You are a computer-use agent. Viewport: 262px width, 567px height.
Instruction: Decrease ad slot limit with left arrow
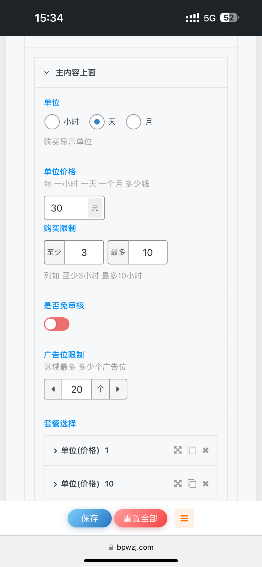tap(53, 389)
